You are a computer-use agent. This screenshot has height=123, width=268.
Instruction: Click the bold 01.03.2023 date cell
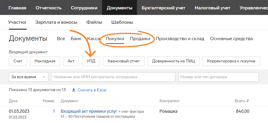(19, 111)
